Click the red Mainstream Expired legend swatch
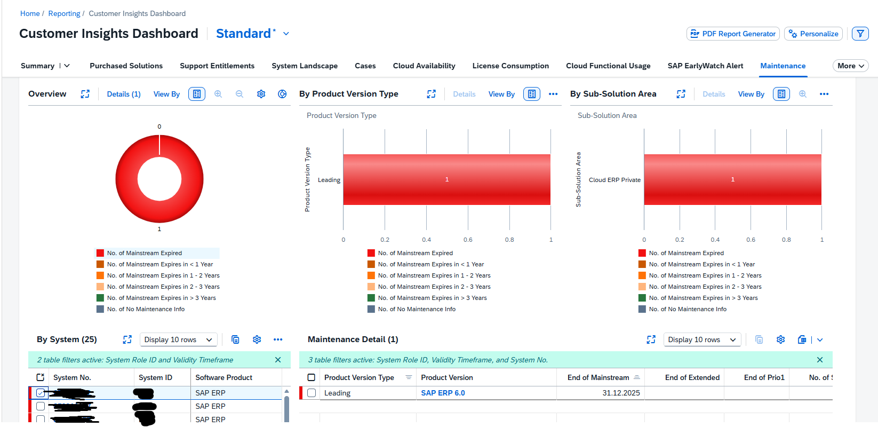This screenshot has height=427, width=878. pos(100,253)
